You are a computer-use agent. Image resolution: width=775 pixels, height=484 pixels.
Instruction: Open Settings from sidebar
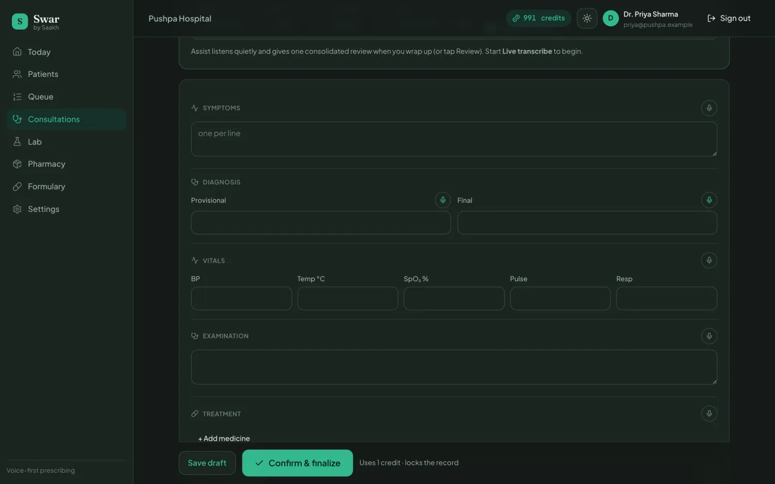pos(66,209)
